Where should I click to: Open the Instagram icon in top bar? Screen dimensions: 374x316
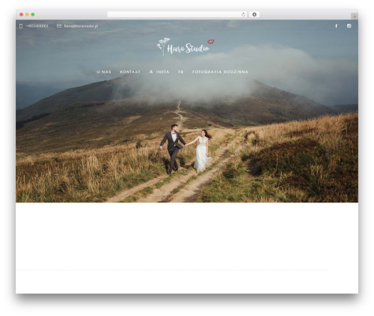click(x=349, y=26)
